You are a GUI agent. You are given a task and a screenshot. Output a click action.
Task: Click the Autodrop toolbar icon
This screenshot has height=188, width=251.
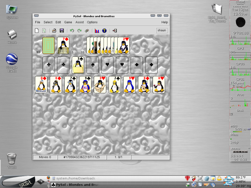87,31
